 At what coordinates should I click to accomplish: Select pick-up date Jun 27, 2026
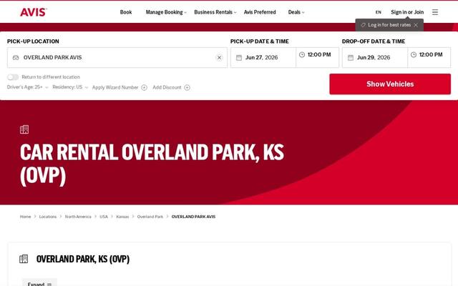(263, 58)
